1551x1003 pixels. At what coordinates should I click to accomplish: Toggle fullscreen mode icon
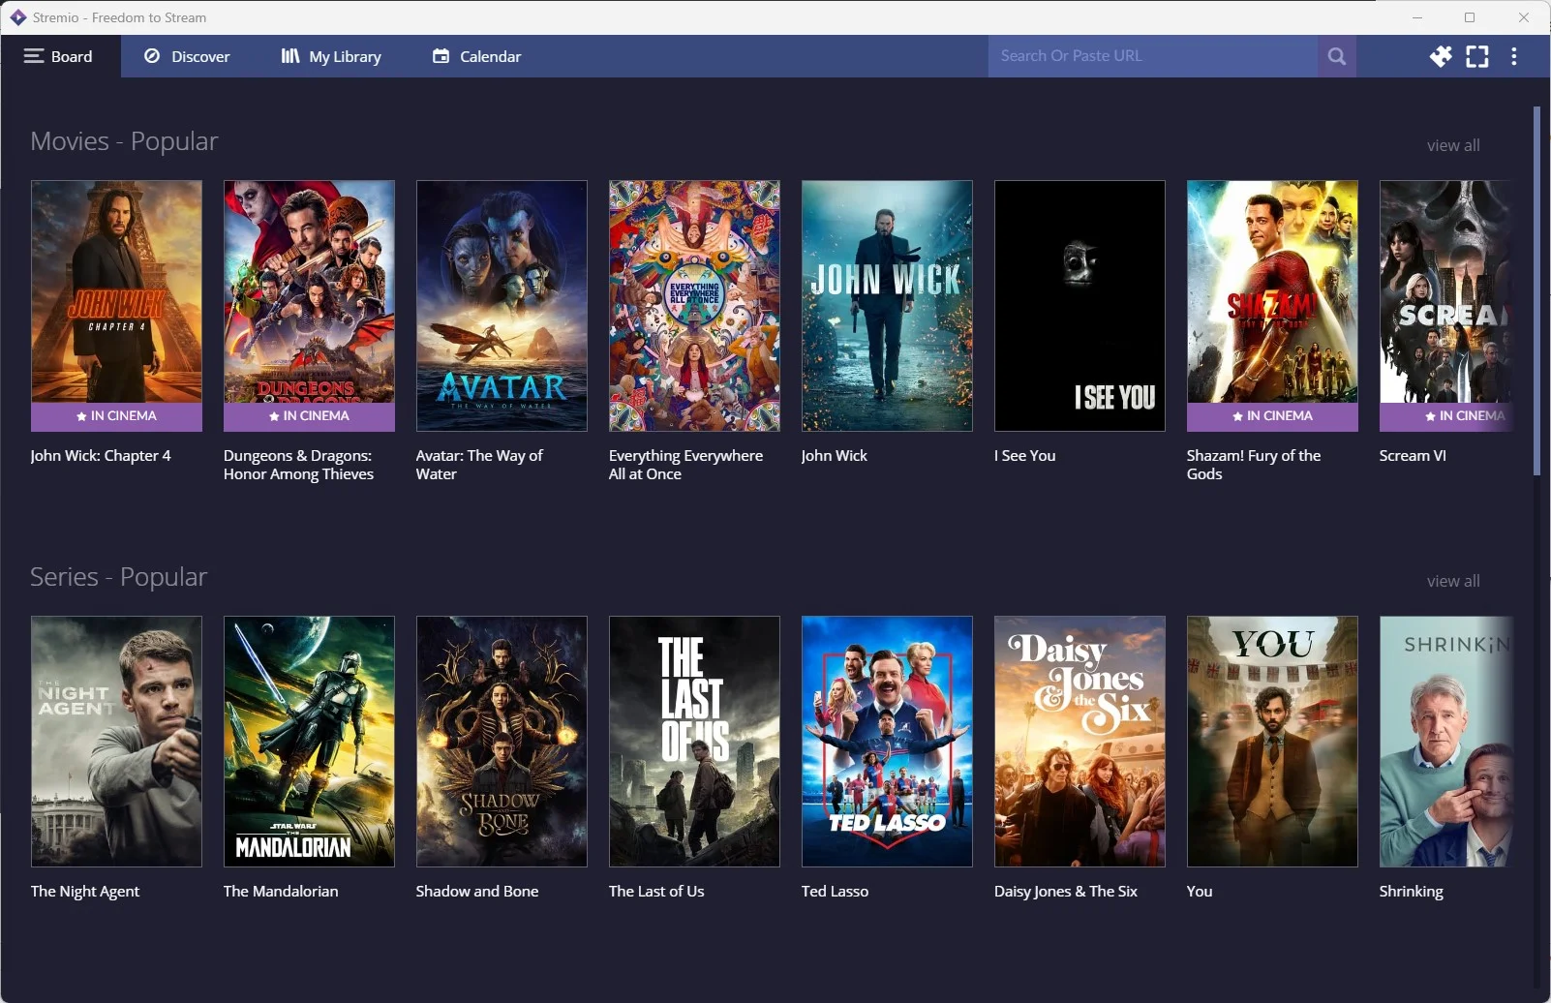tap(1477, 56)
